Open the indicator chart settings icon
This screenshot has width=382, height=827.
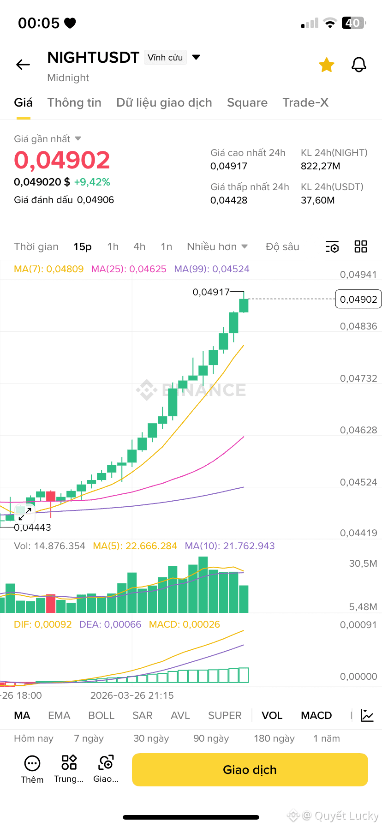coord(367,715)
